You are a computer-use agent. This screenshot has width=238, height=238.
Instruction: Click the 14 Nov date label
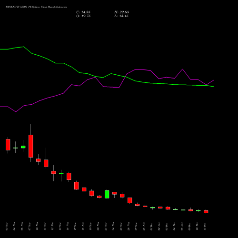click(68, 227)
